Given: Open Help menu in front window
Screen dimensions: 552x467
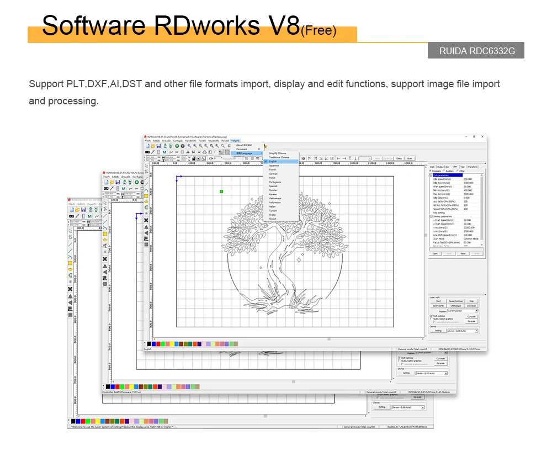Looking at the screenshot, I should tap(236, 141).
